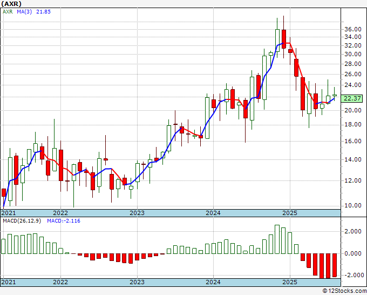Click the 21.85 moving average value
Image resolution: width=367 pixels, height=295 pixels.
43,12
